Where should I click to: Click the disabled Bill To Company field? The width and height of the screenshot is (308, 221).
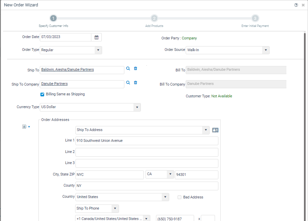click(x=236, y=84)
